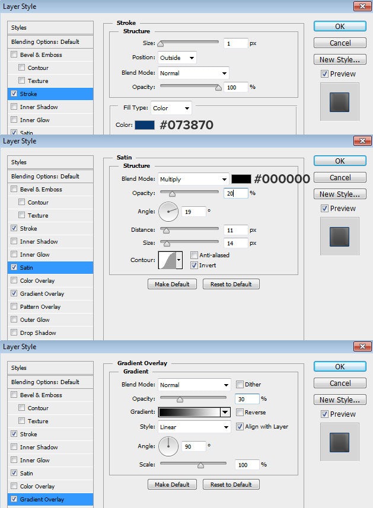Click the Gradient Overlay angle dial

[x=168, y=446]
